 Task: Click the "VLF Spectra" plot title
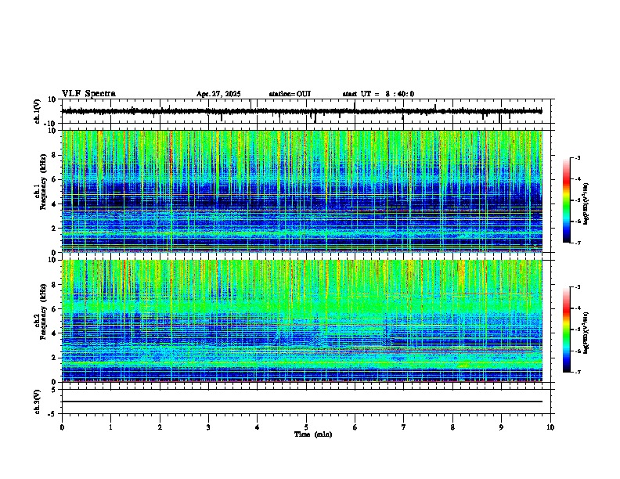point(88,93)
